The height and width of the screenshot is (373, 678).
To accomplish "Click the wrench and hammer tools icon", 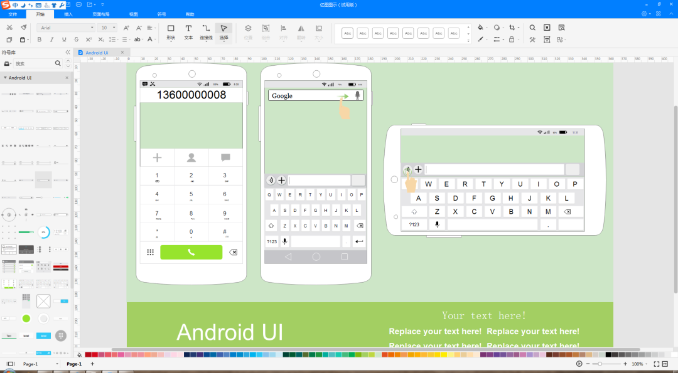I will pos(532,39).
